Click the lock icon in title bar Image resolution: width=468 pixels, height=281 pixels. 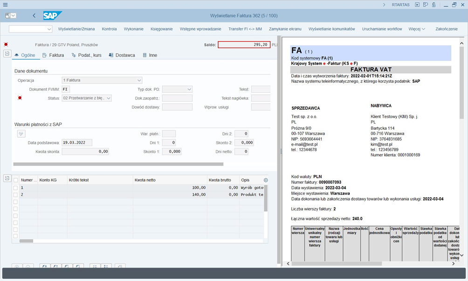pyautogui.click(x=434, y=5)
